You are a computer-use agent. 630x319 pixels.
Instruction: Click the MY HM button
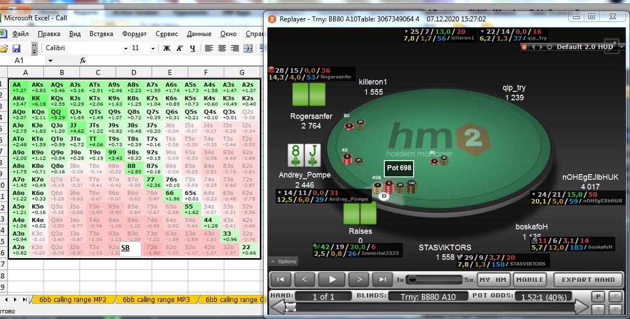click(x=493, y=280)
